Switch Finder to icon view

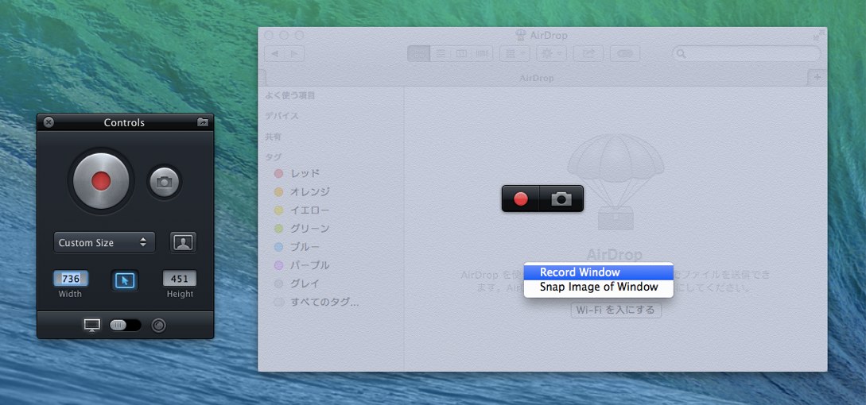pos(418,53)
